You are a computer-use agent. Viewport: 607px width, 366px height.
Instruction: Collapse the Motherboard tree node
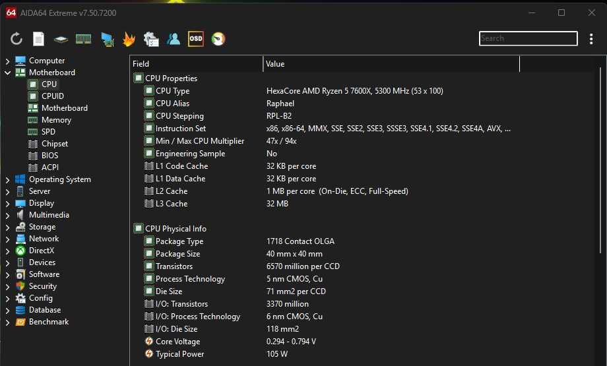click(7, 73)
